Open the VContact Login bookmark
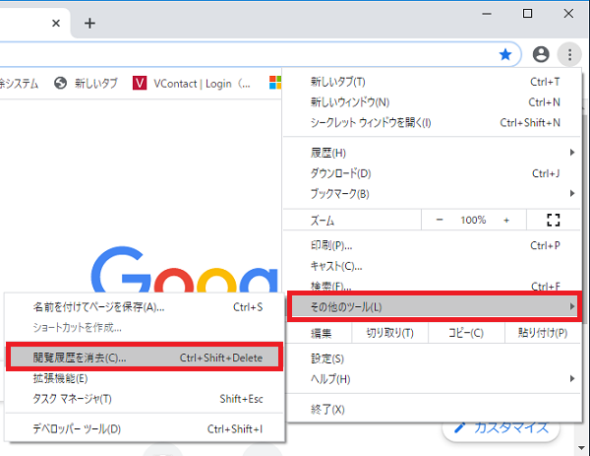590x456 pixels. (192, 83)
